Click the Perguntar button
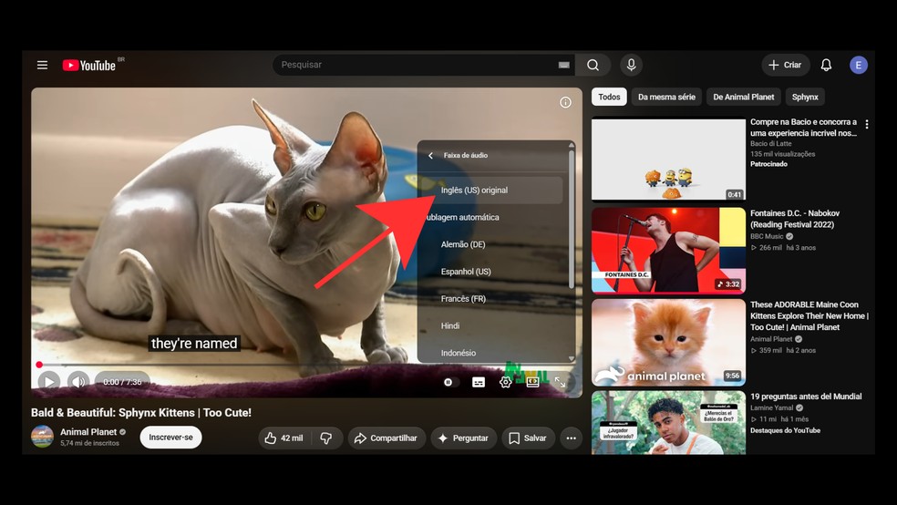Screen dimensions: 897x505 463,438
